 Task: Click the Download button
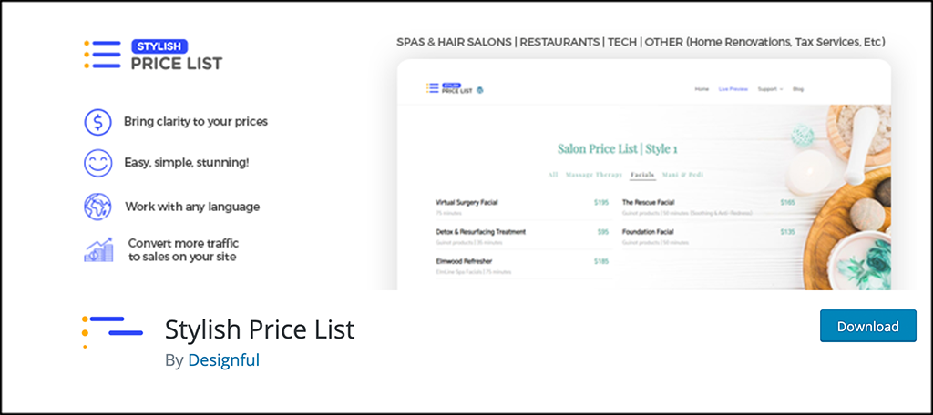coord(868,326)
